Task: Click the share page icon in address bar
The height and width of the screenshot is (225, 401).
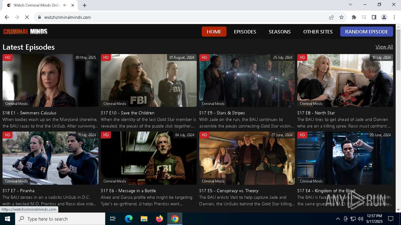Action: (x=331, y=17)
